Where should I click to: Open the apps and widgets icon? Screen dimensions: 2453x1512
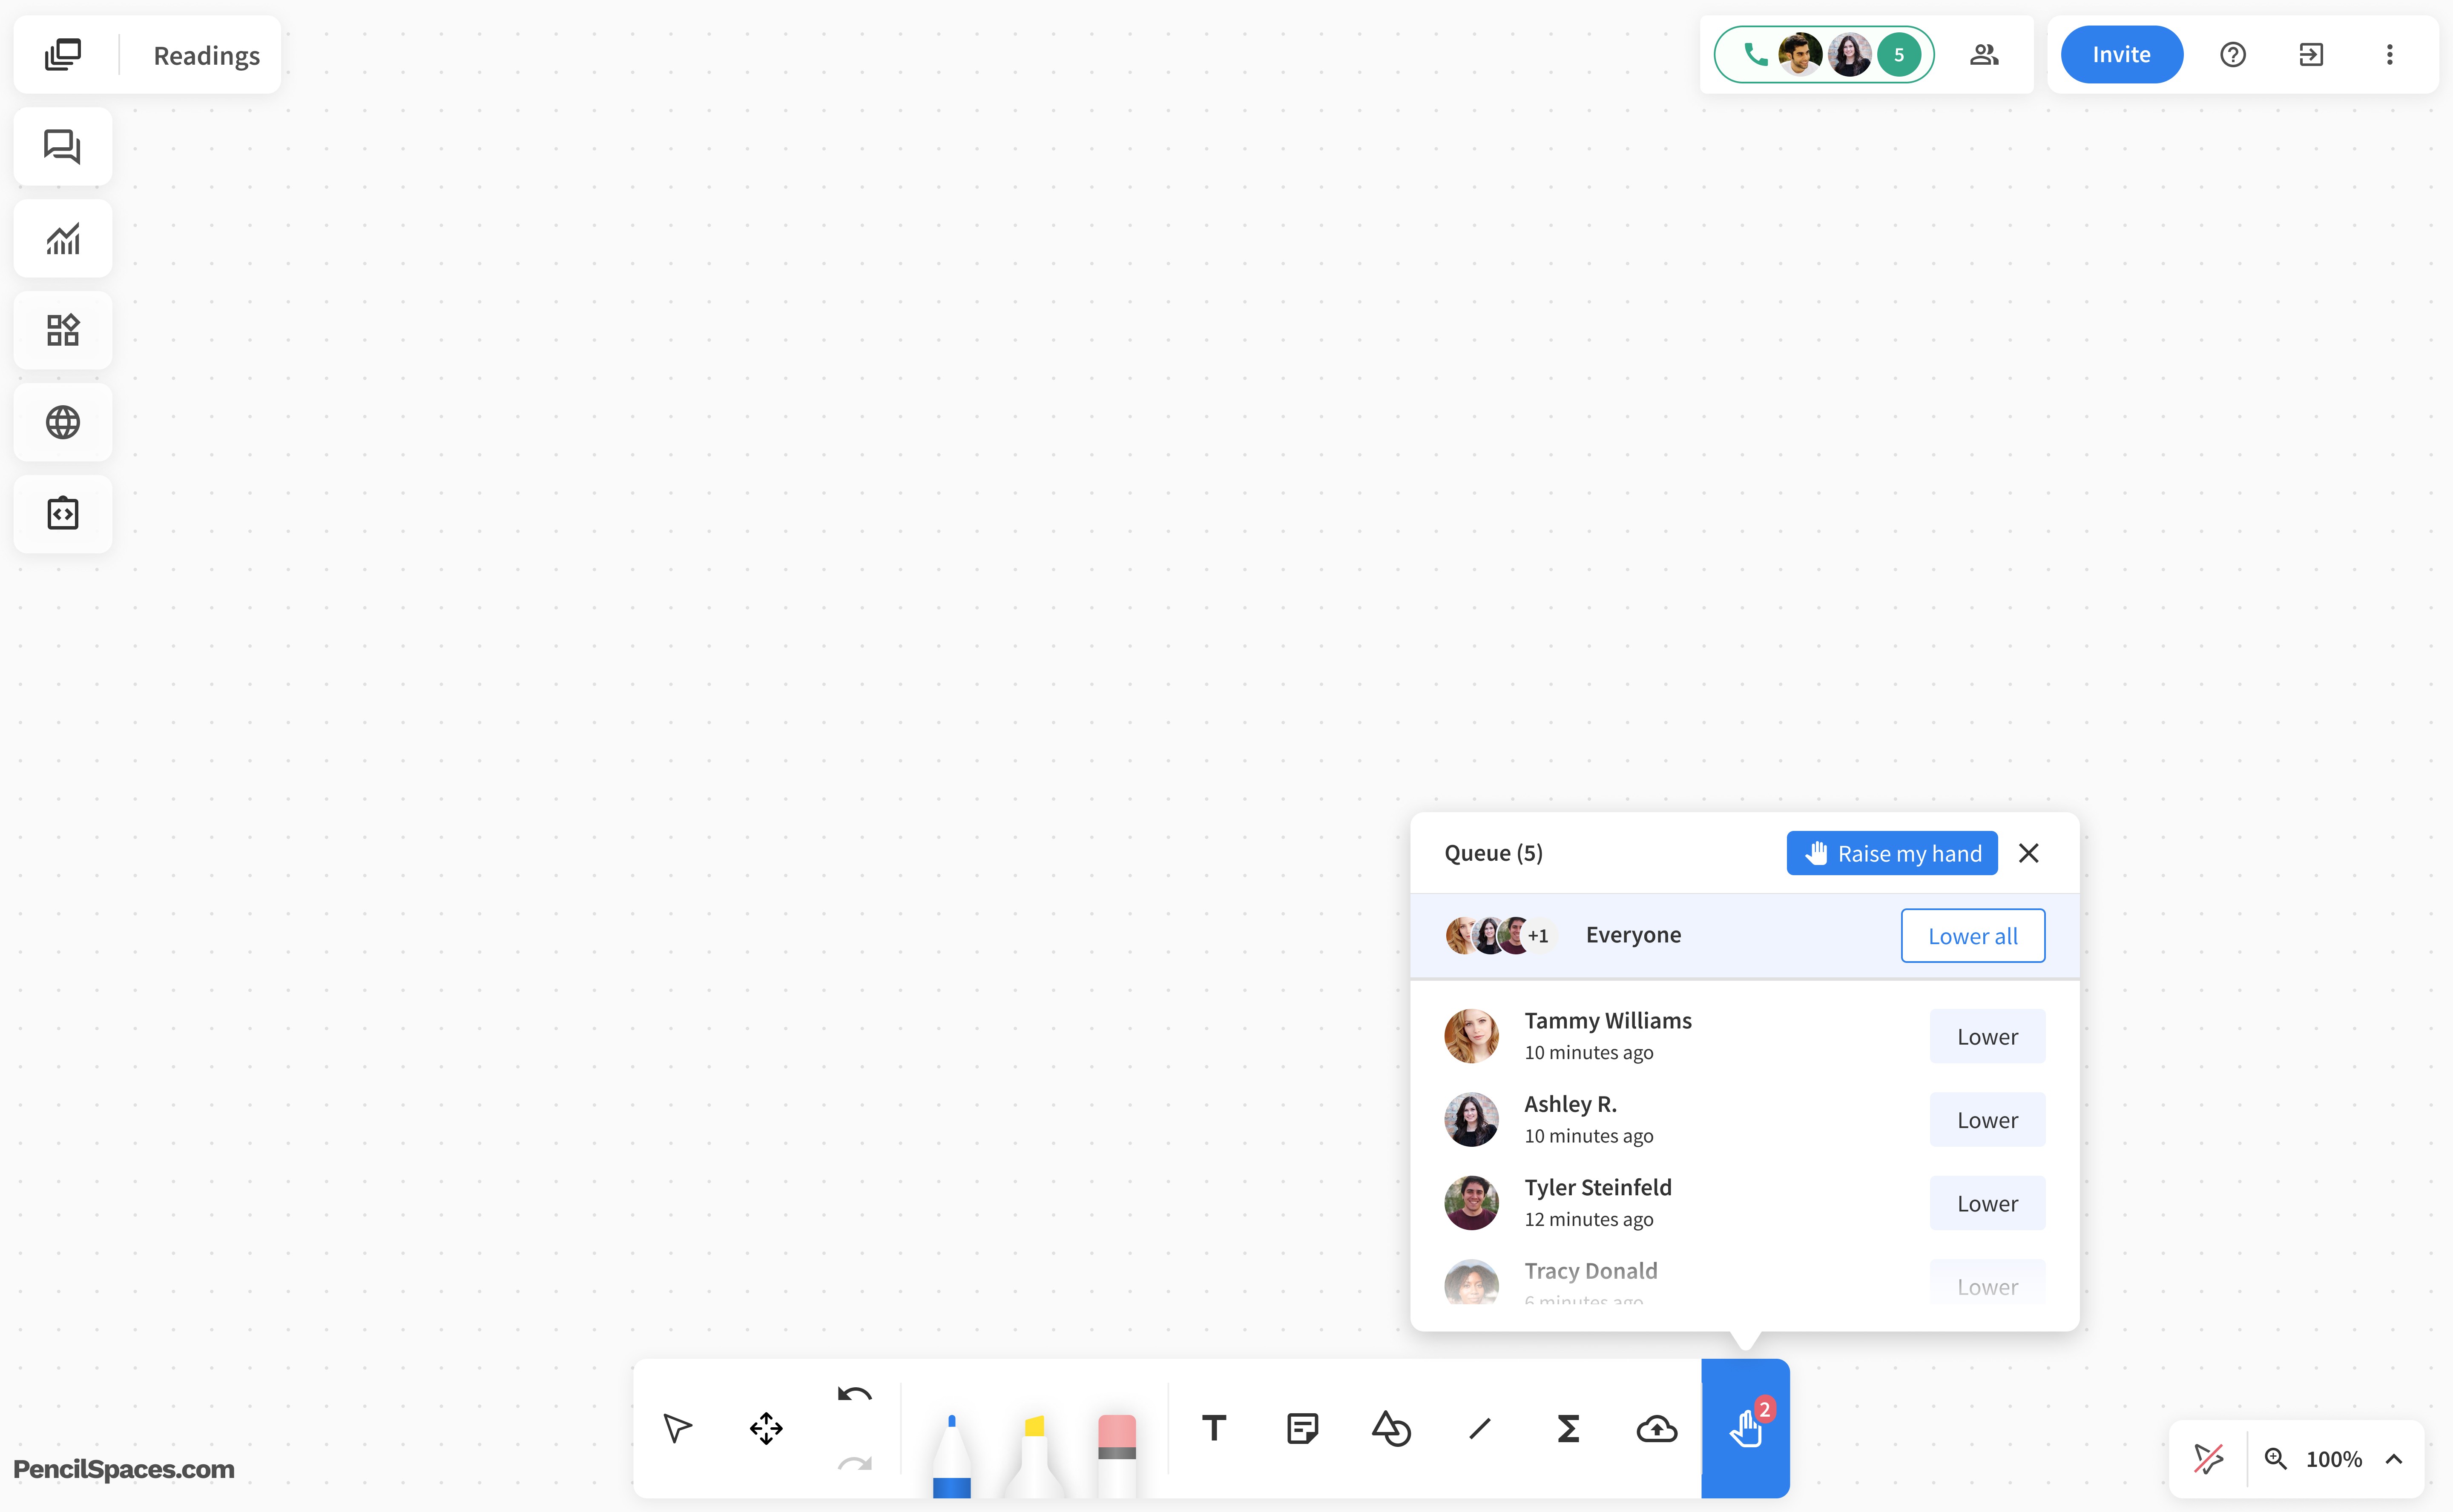click(x=62, y=330)
